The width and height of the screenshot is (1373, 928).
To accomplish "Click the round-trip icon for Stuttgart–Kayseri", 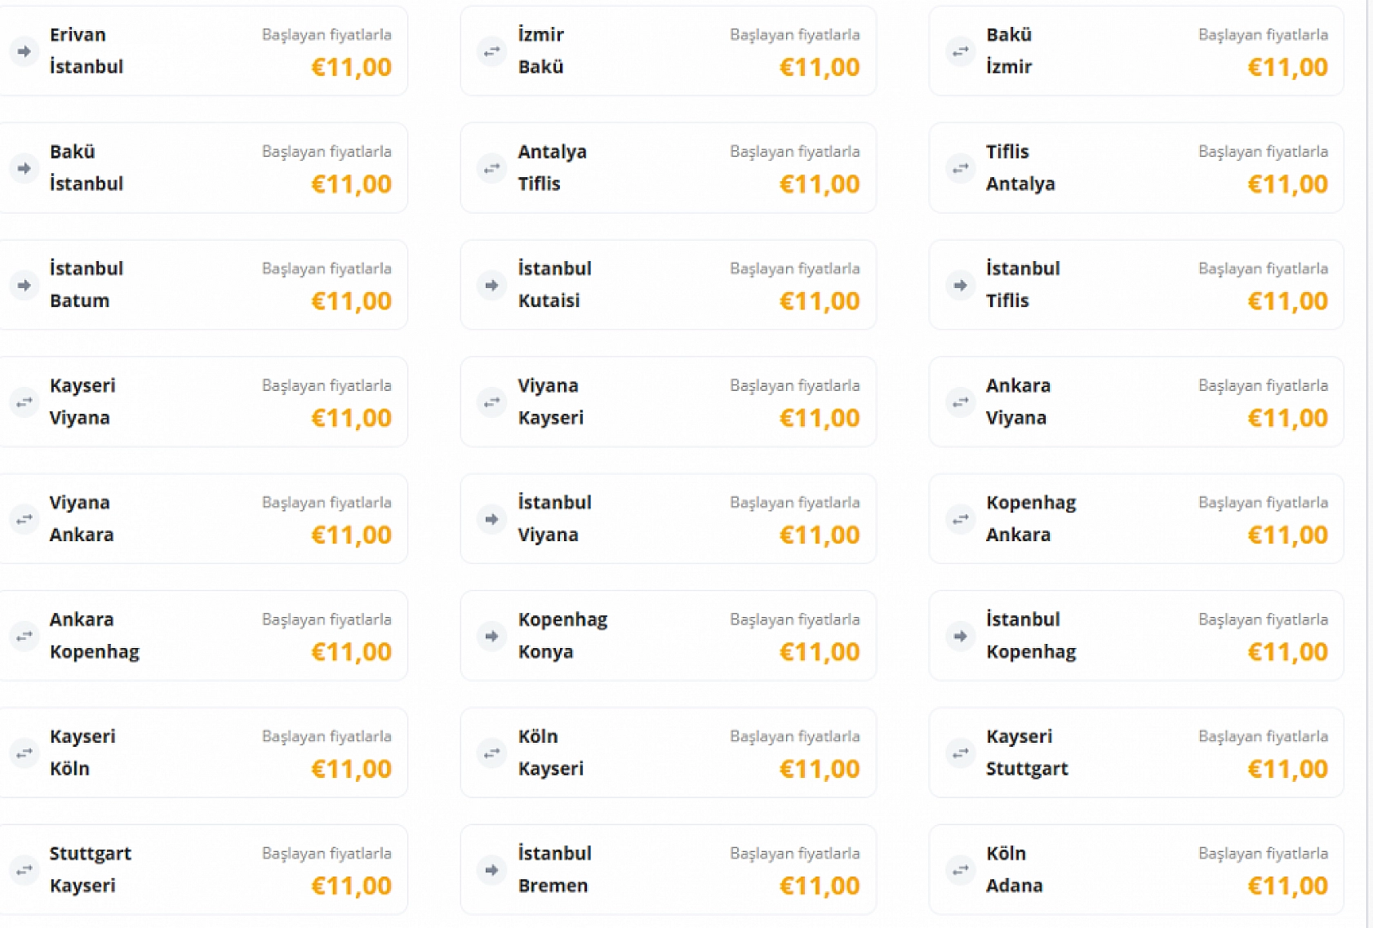I will tap(24, 870).
